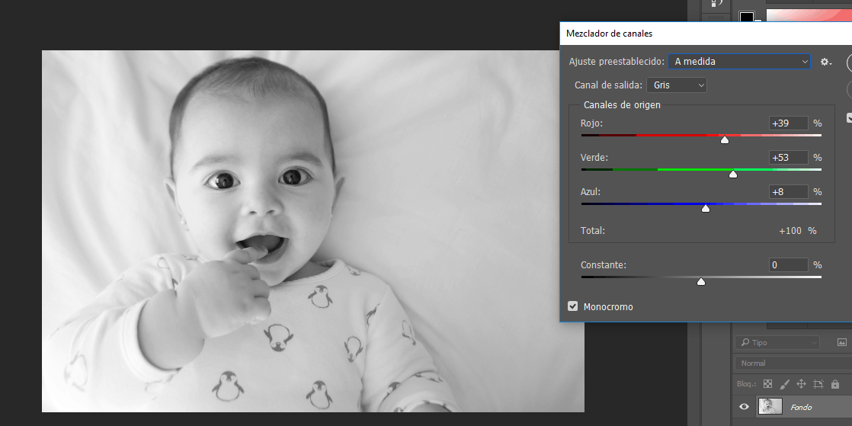
Task: Open the Ajuste preestablecido dropdown
Action: pos(739,62)
